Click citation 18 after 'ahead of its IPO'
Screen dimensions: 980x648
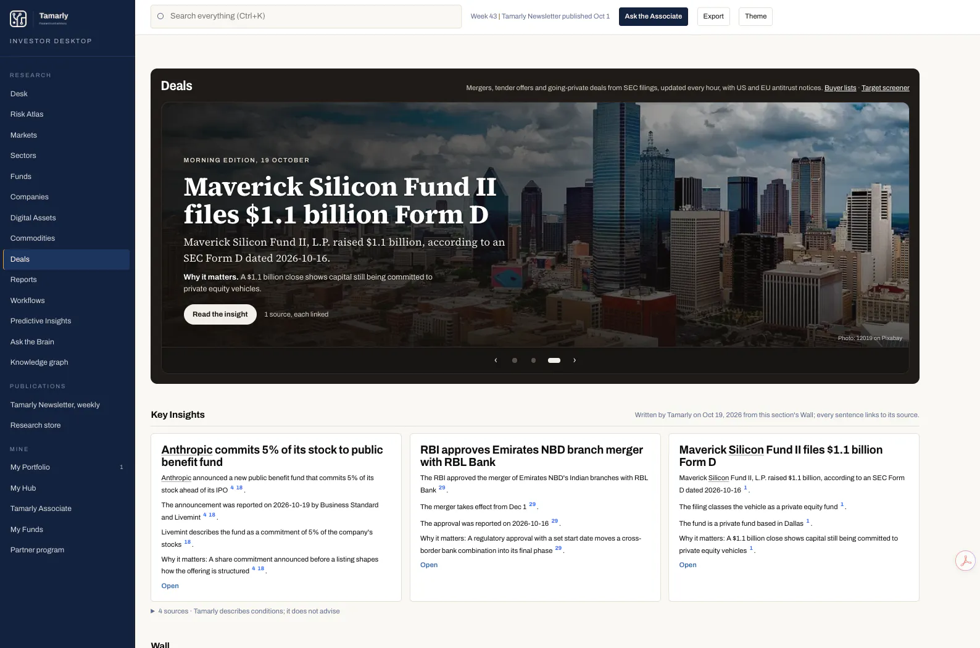(239, 488)
